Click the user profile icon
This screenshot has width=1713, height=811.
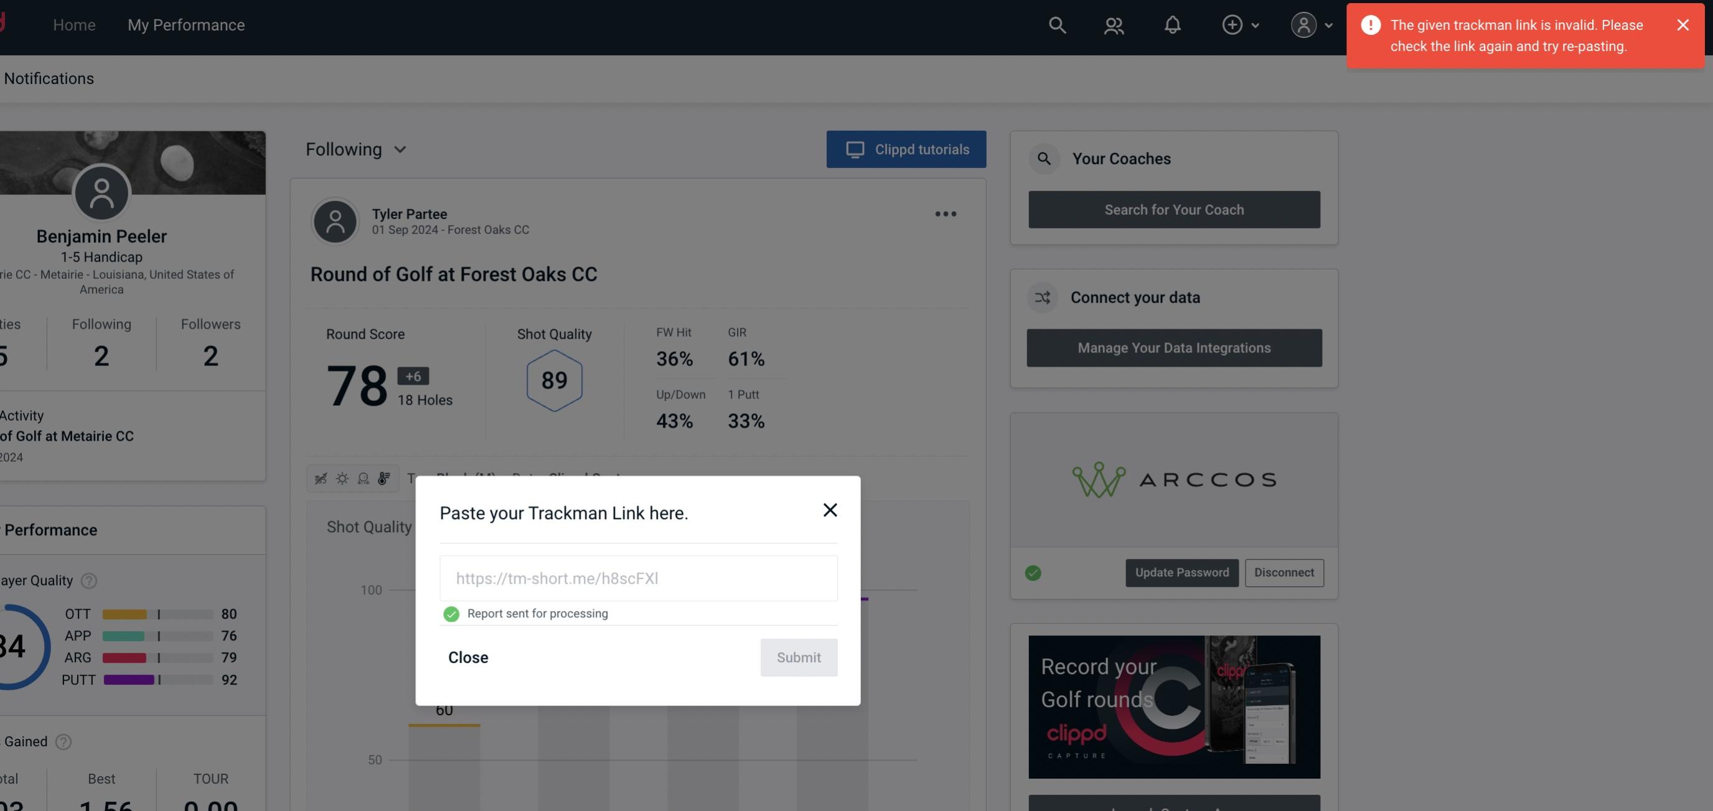click(1302, 24)
